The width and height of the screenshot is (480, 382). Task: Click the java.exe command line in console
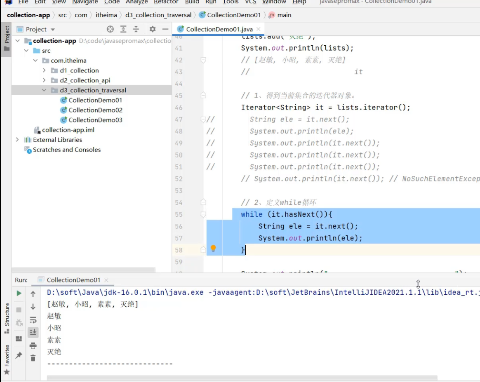click(263, 292)
